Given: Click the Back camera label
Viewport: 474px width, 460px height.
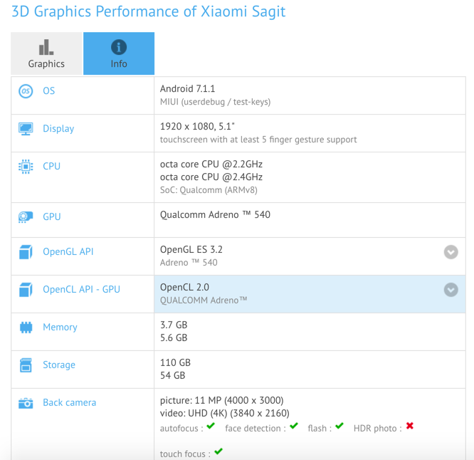Looking at the screenshot, I should tap(70, 402).
